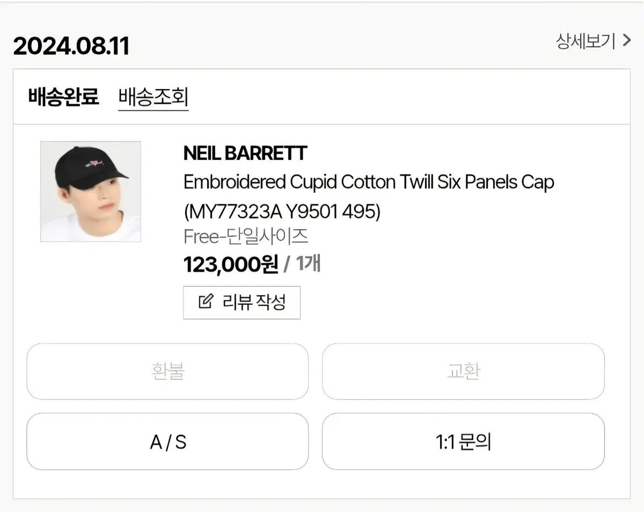Click the 2024.08.11 order date heading

[x=71, y=46]
